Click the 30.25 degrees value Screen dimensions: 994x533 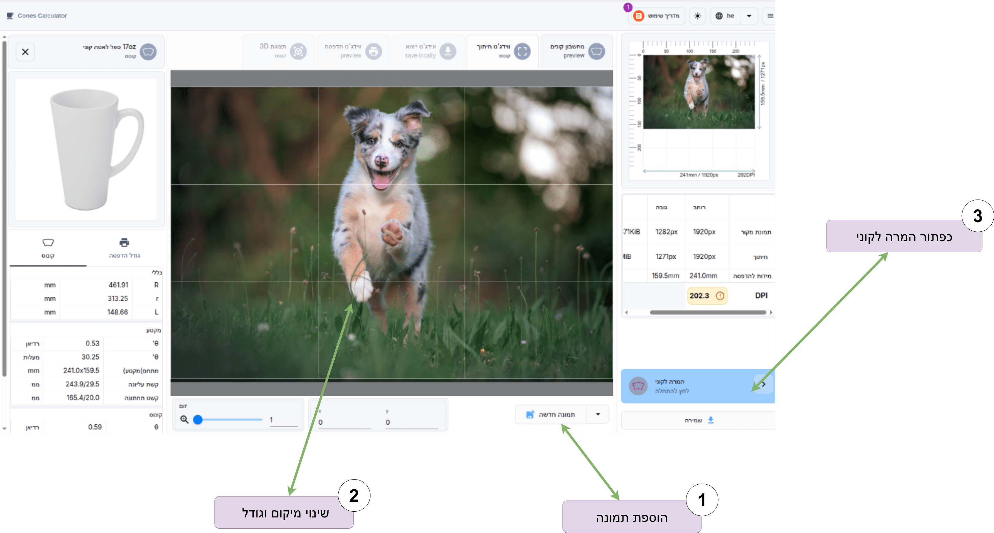[x=90, y=357]
